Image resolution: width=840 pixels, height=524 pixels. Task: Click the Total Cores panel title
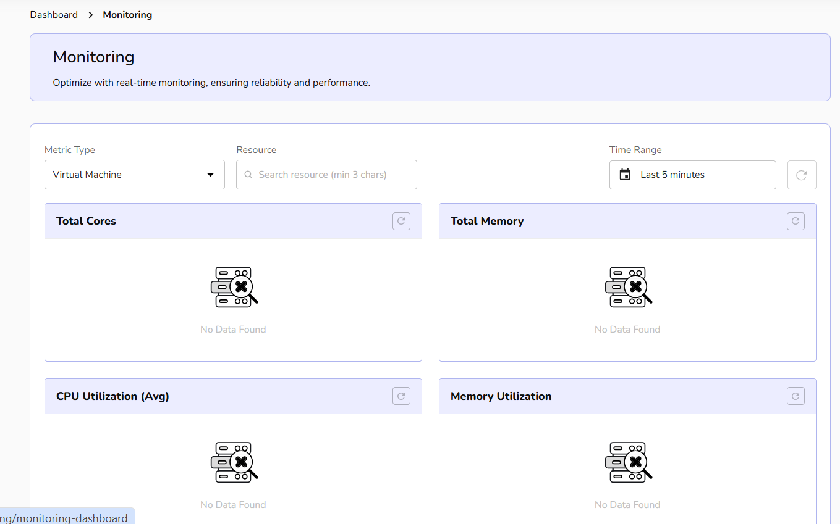point(86,221)
